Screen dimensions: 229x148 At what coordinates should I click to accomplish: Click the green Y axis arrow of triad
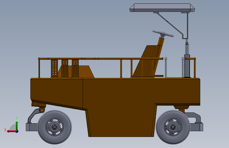click(17, 126)
